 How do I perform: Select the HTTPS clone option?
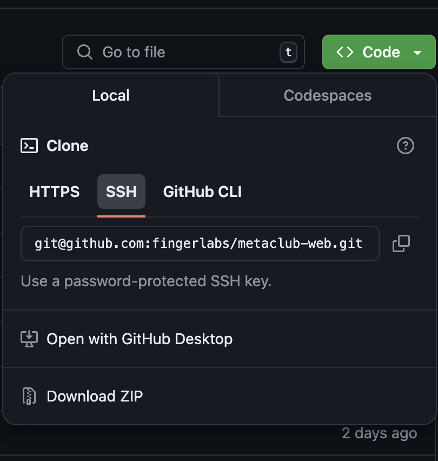55,192
